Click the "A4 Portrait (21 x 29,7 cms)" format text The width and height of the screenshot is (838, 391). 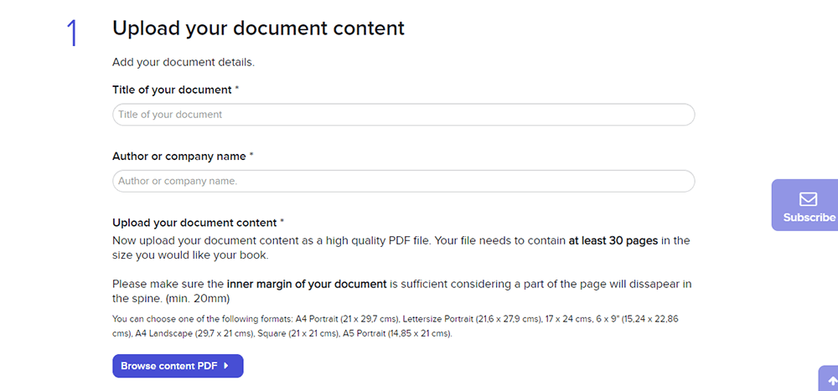pyautogui.click(x=341, y=319)
